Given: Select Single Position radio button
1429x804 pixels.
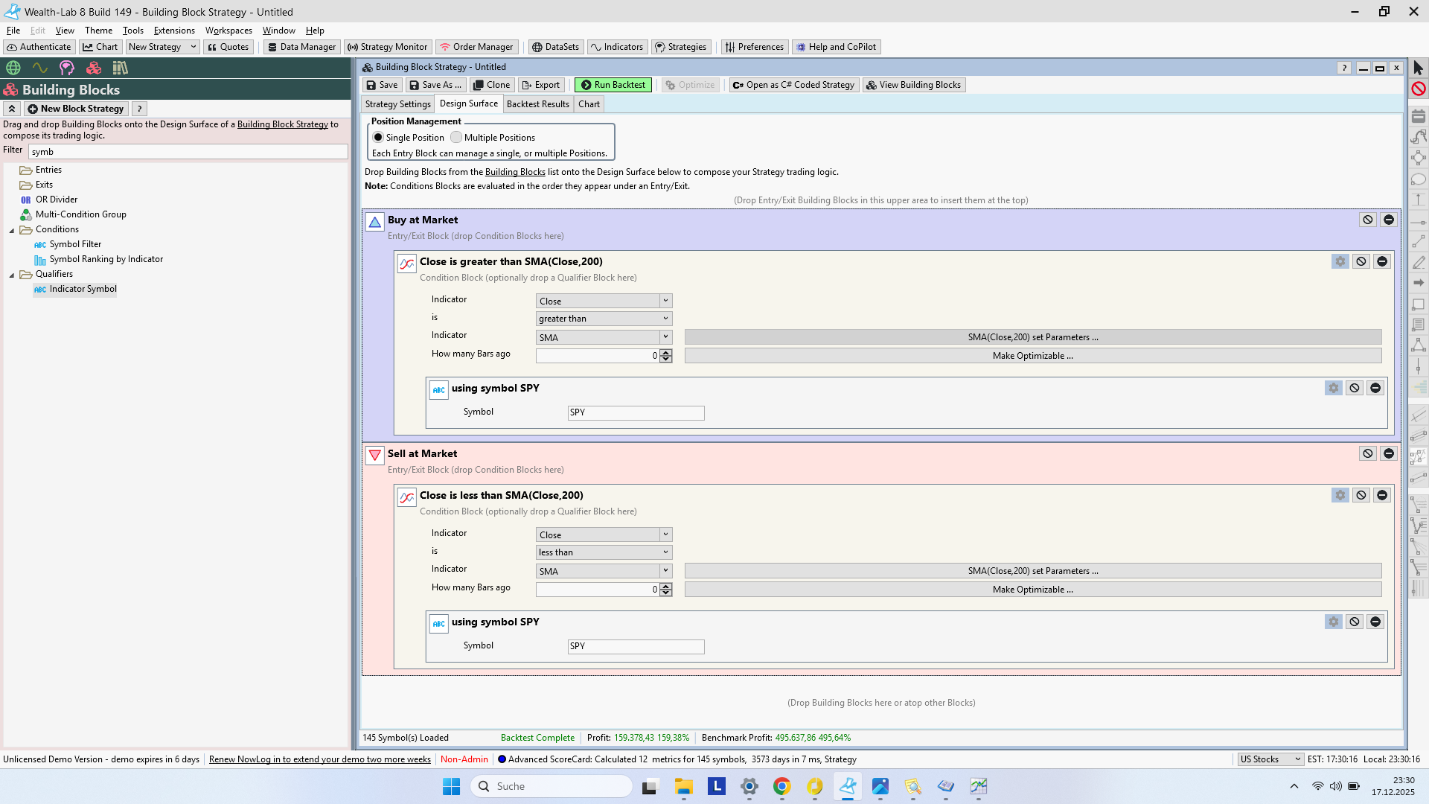Looking at the screenshot, I should 378,138.
